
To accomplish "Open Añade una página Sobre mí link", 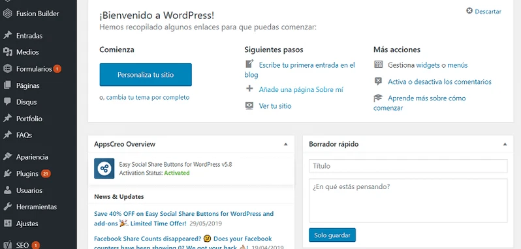I will (x=301, y=89).
